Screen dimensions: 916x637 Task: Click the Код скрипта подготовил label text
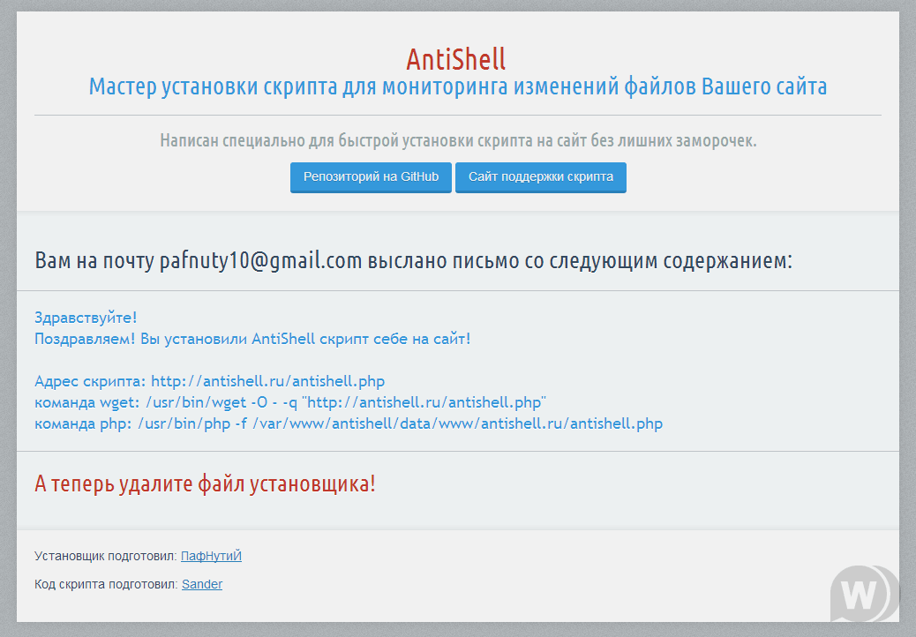tap(106, 584)
